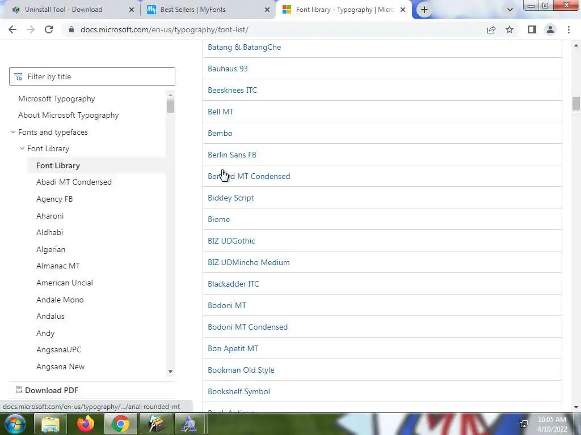Close the Font library tab
This screenshot has height=435, width=581.
[x=403, y=10]
